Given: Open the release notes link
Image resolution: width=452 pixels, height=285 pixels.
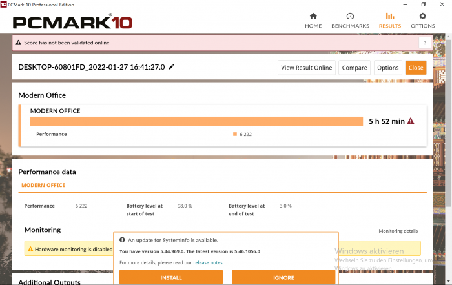Looking at the screenshot, I should coord(208,262).
